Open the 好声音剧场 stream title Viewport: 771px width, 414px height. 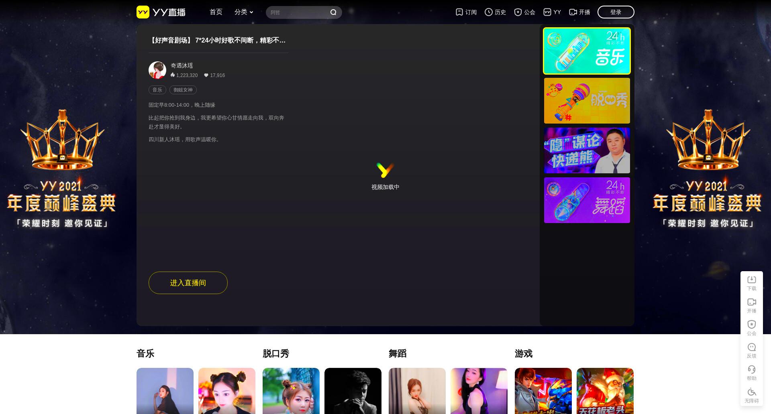[217, 40]
